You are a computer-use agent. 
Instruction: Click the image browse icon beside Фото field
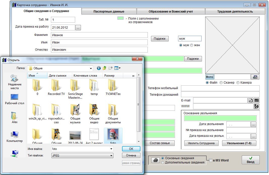click(x=255, y=77)
